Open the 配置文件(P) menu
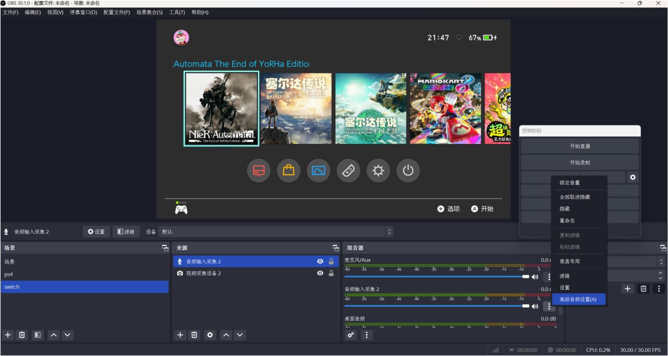This screenshot has height=356, width=668. [x=116, y=12]
